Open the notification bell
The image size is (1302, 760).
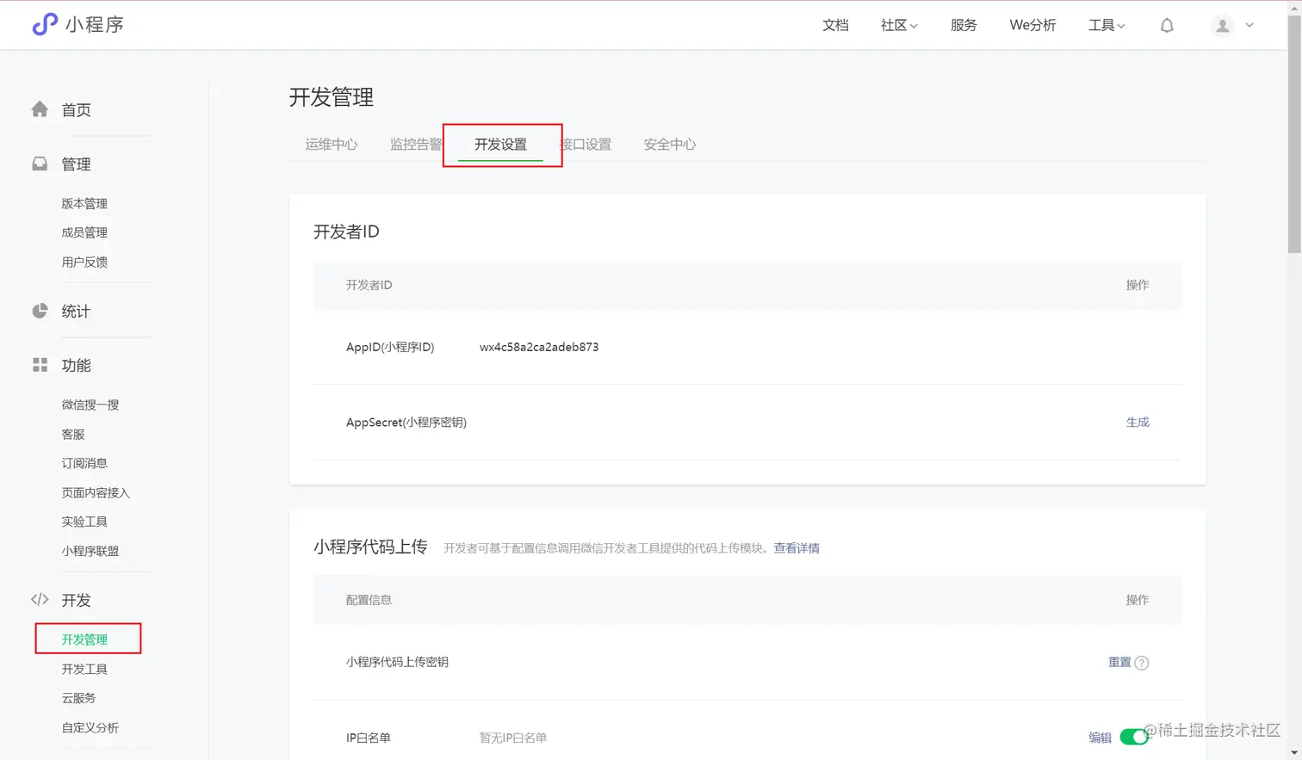[1167, 25]
